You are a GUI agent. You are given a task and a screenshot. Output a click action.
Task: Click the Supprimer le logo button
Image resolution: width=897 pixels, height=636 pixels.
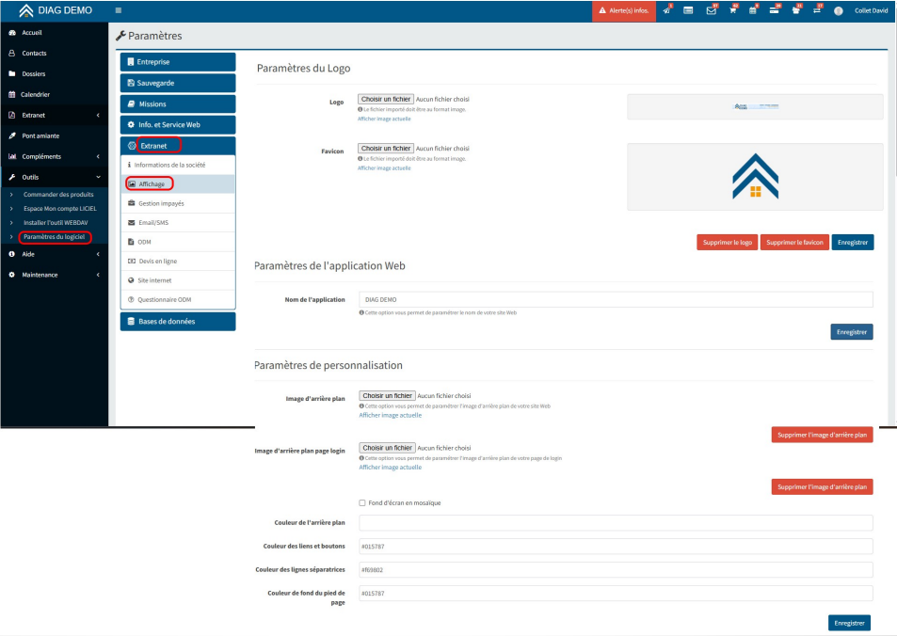point(727,243)
